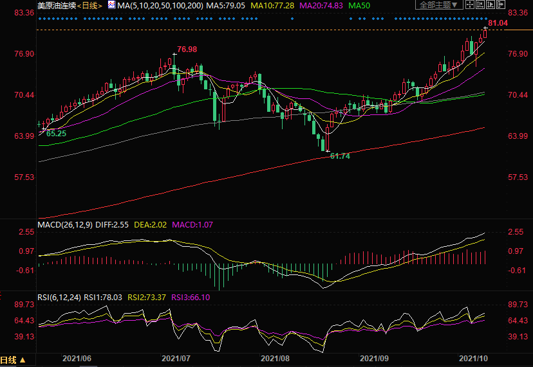Viewport: 533px width, 367px height.
Task: Click the left-arrow range icon beside the crosshair
Action: (x=485, y=5)
